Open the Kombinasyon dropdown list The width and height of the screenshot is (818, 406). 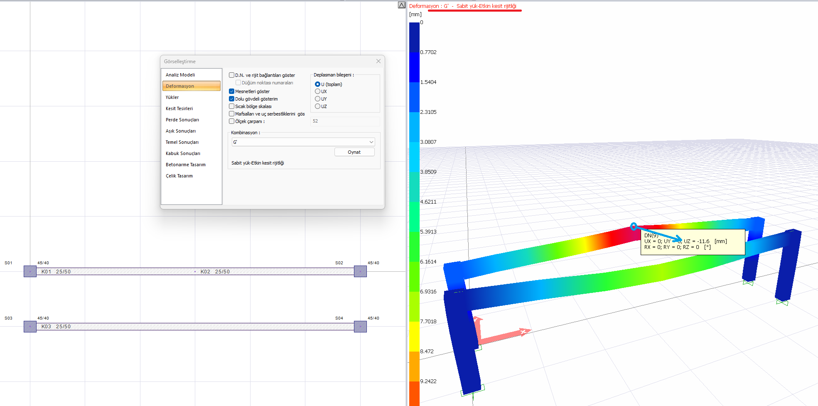[303, 142]
